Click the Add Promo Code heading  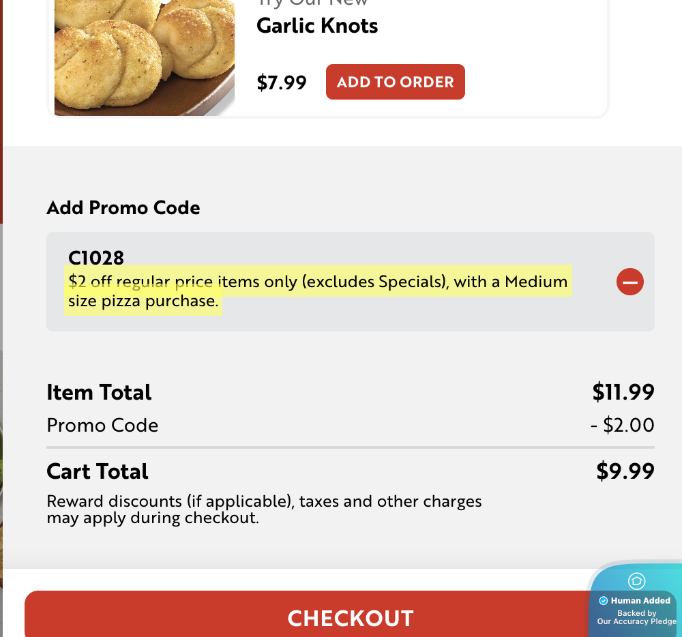click(123, 208)
